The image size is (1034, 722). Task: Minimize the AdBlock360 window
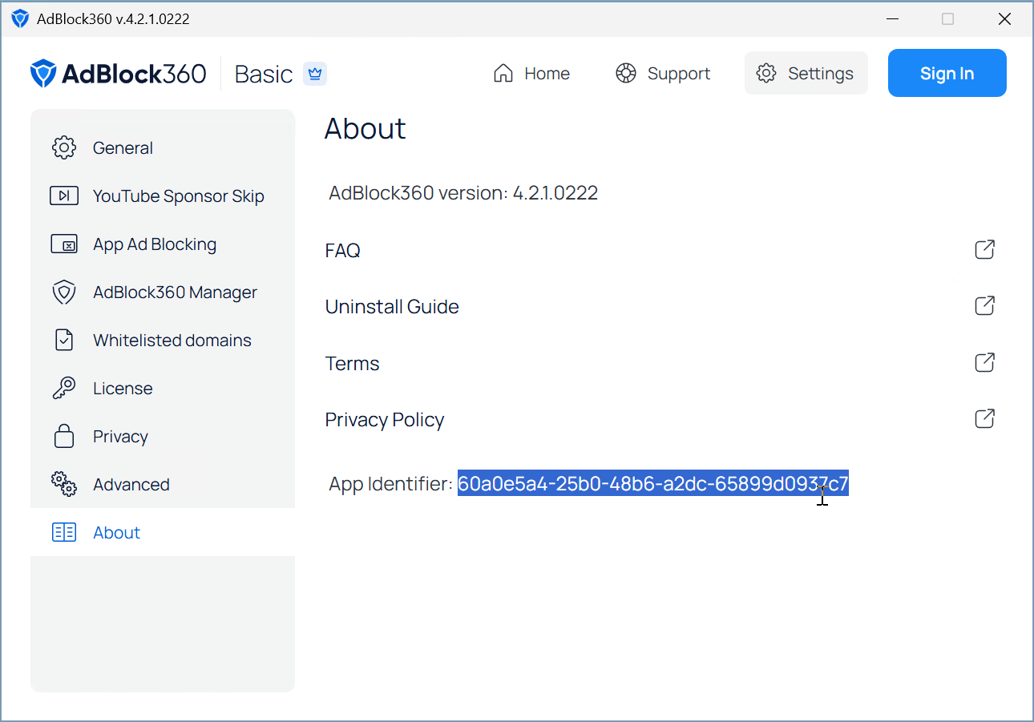[x=891, y=19]
